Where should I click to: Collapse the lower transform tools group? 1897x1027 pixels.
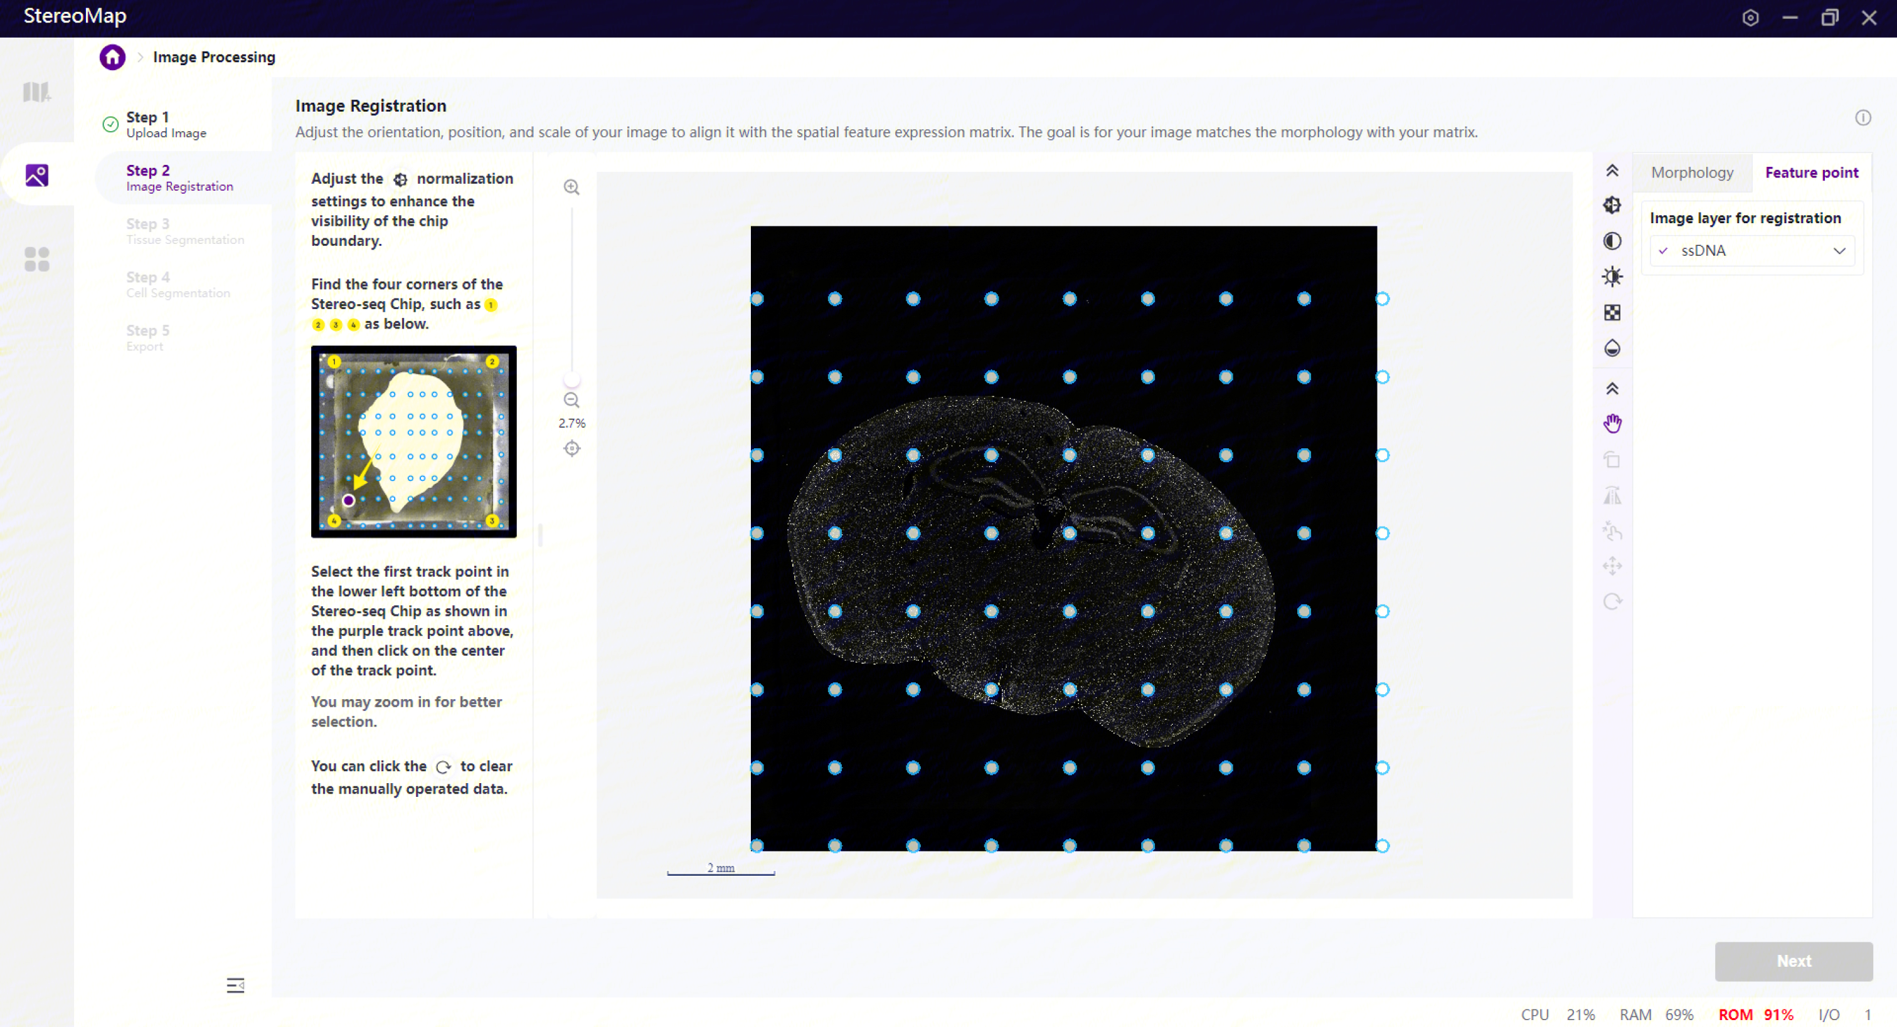tap(1612, 388)
